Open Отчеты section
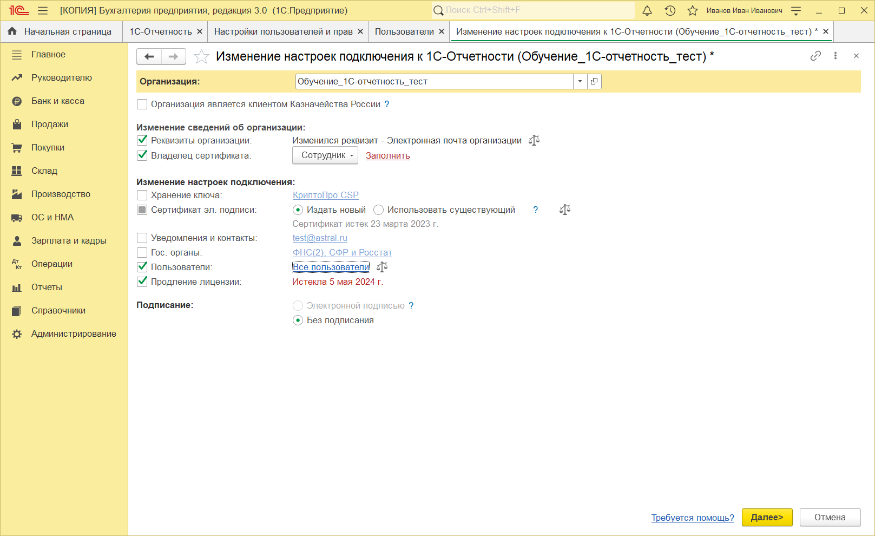 [x=64, y=287]
